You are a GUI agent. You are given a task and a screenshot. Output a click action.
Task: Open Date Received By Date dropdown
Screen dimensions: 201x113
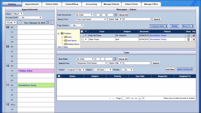coord(84,15)
